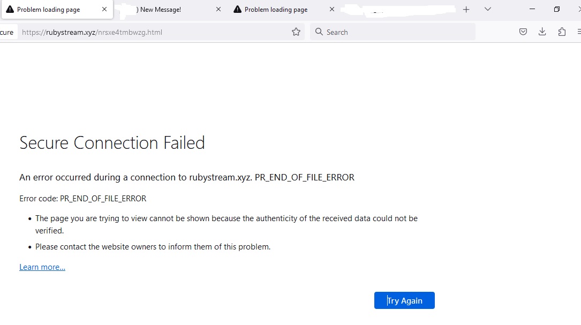The height and width of the screenshot is (325, 581).
Task: Expand the List all tabs chevron
Action: click(487, 10)
